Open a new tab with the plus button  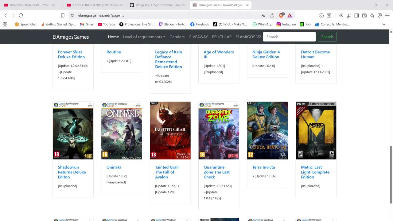[x=257, y=5]
